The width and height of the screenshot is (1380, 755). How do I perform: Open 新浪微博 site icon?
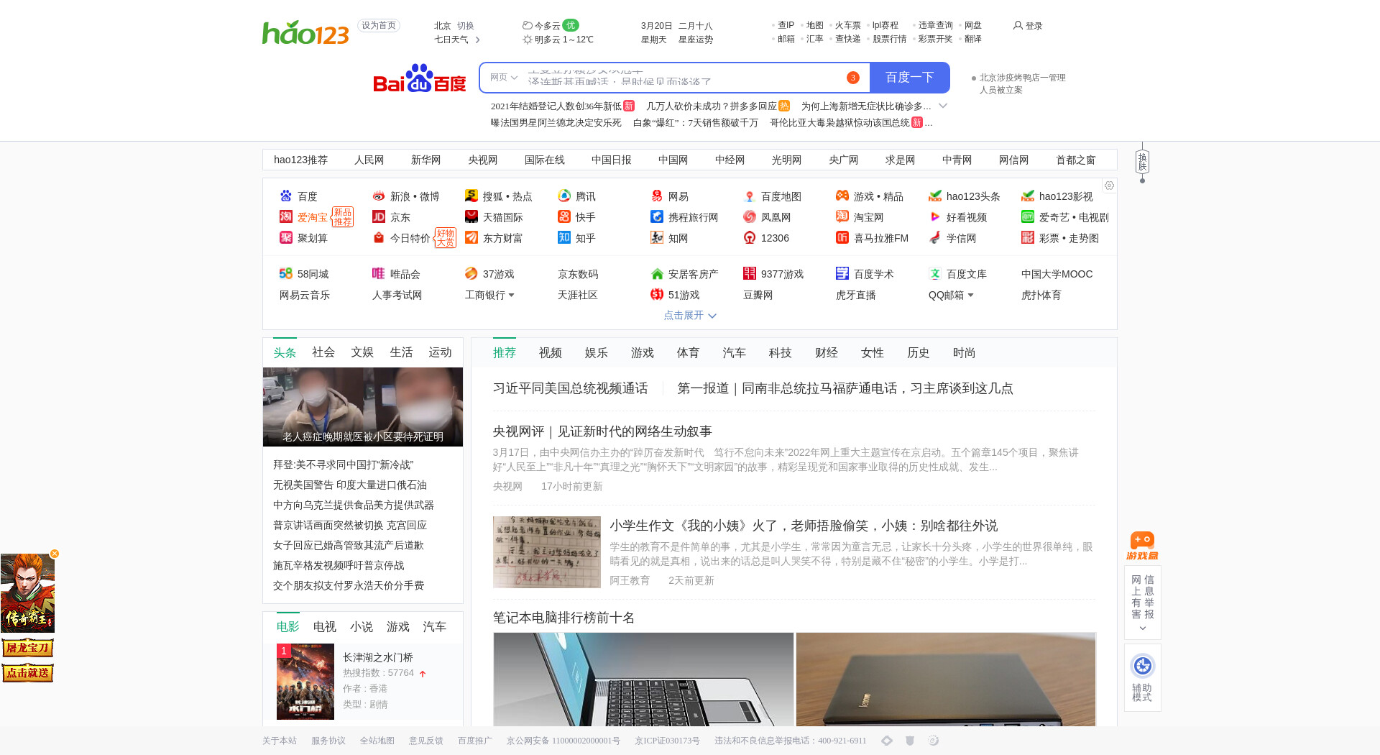tap(379, 196)
